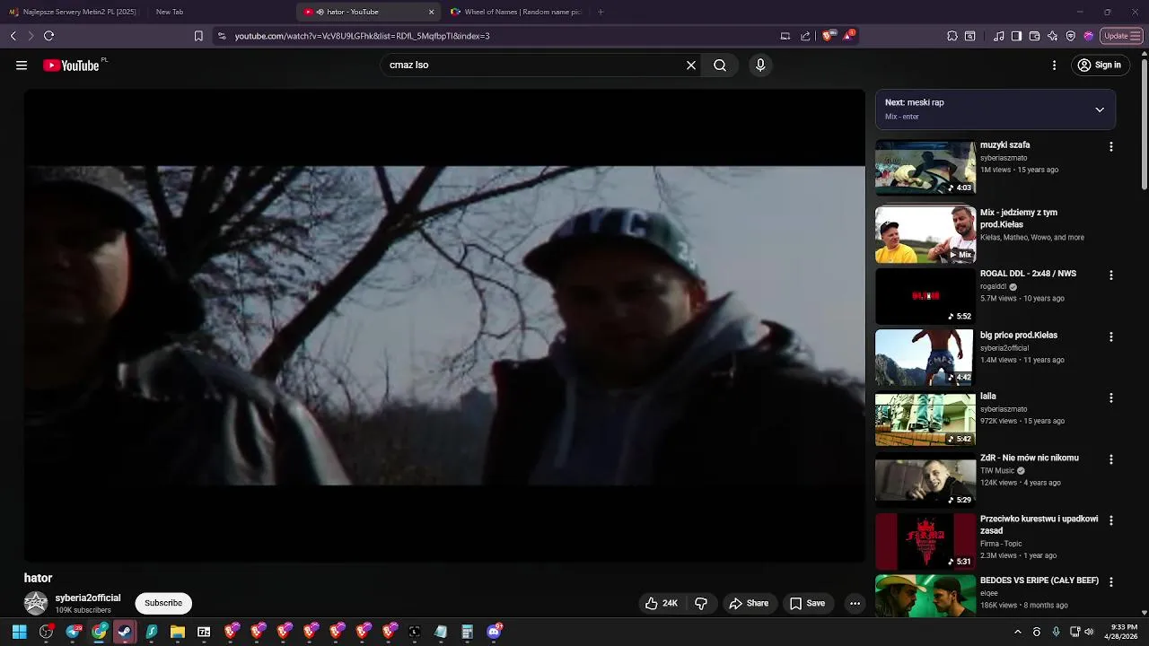Open options menu for 'big price prod.Kielas'
Screen dimensions: 1149x646
click(x=1111, y=336)
